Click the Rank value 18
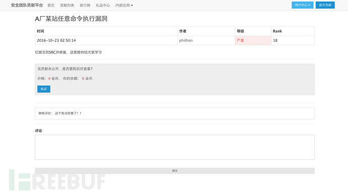The height and width of the screenshot is (194, 348). pos(275,40)
